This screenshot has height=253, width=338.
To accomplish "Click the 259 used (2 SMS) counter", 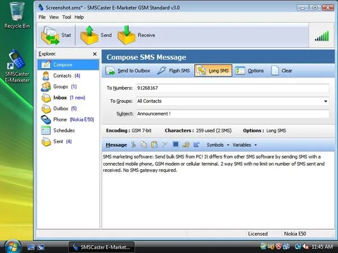I will [214, 130].
